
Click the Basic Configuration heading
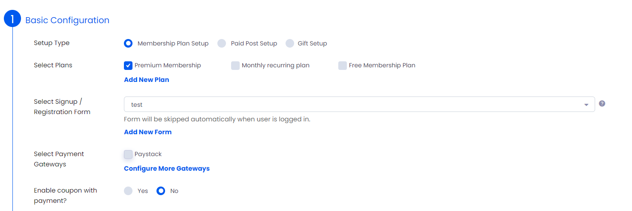coord(67,20)
